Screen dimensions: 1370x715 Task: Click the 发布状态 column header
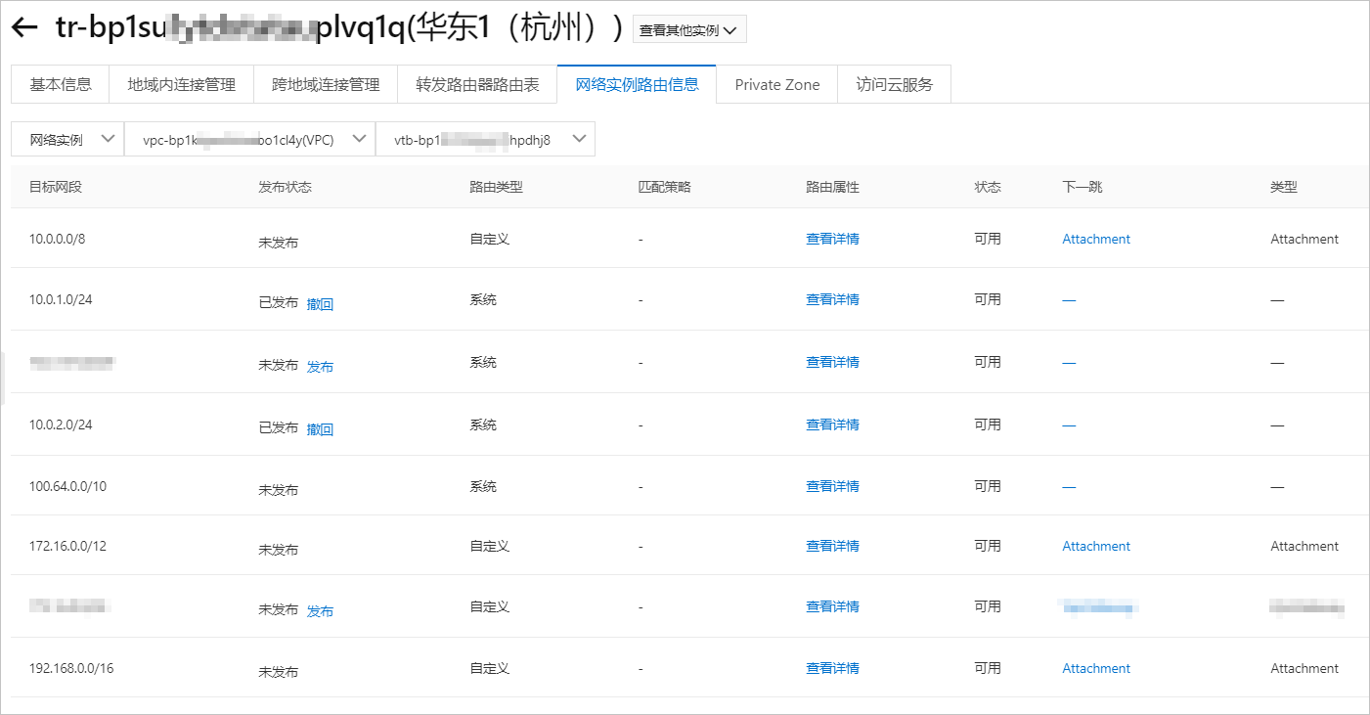tap(285, 187)
